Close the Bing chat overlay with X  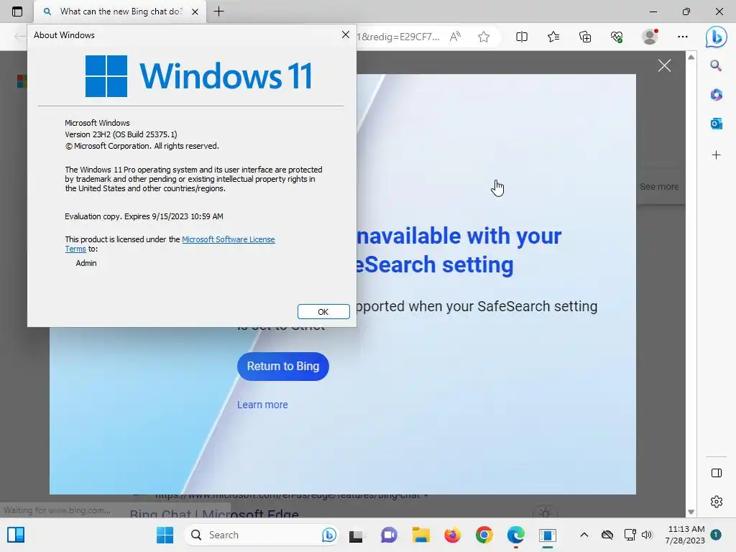tap(664, 65)
